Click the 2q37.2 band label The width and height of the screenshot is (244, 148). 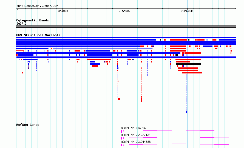tap(21, 24)
